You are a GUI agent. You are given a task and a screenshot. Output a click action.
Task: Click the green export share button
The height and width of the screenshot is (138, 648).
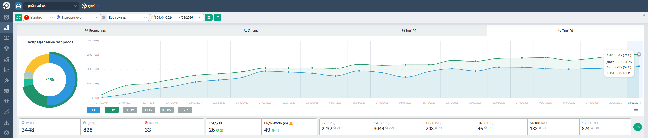tap(217, 17)
